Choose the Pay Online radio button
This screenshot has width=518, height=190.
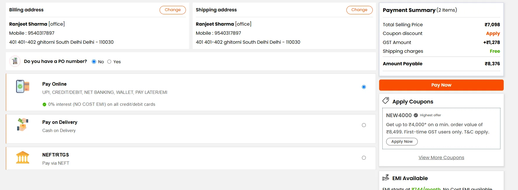point(364,87)
